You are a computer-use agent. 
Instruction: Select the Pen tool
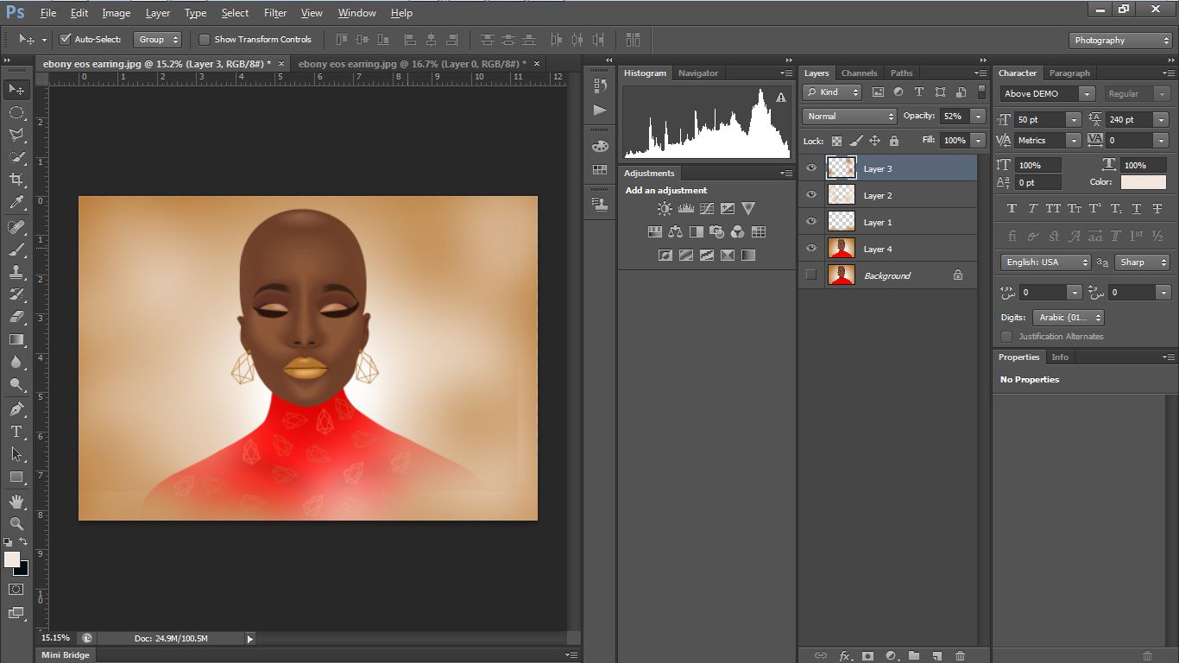16,409
